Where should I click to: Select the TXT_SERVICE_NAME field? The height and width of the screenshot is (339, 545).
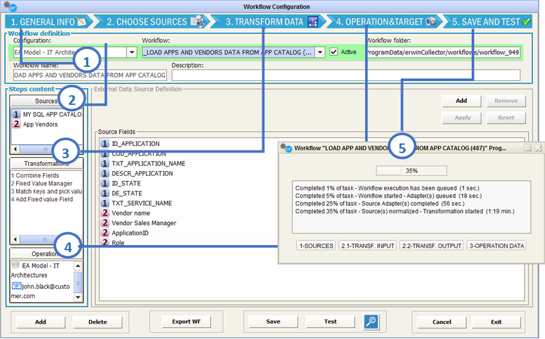[x=136, y=203]
